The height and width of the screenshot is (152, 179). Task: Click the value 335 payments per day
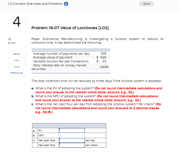coord(103,54)
